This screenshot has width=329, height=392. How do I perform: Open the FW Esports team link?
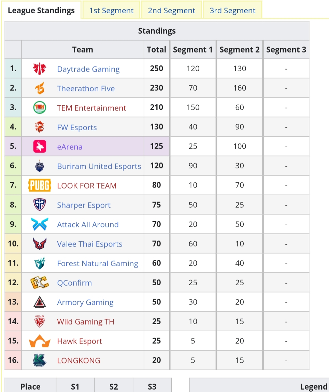[77, 127]
